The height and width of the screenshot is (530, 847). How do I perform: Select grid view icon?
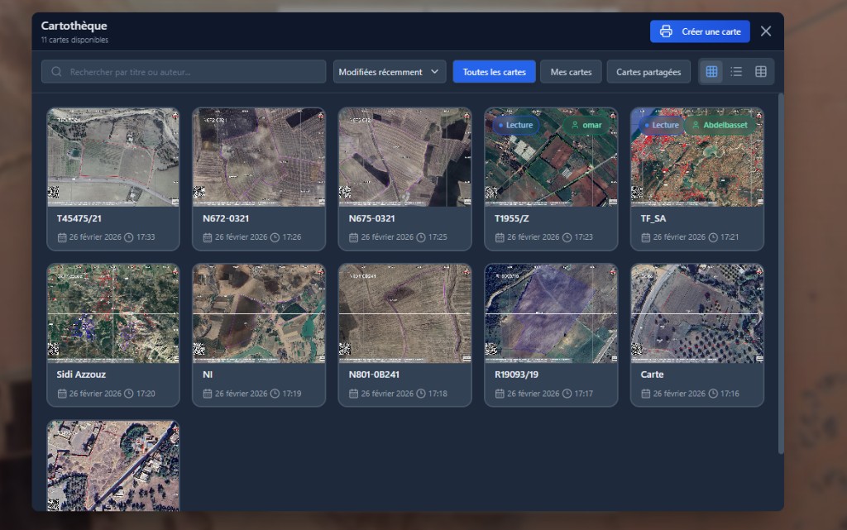(x=712, y=72)
